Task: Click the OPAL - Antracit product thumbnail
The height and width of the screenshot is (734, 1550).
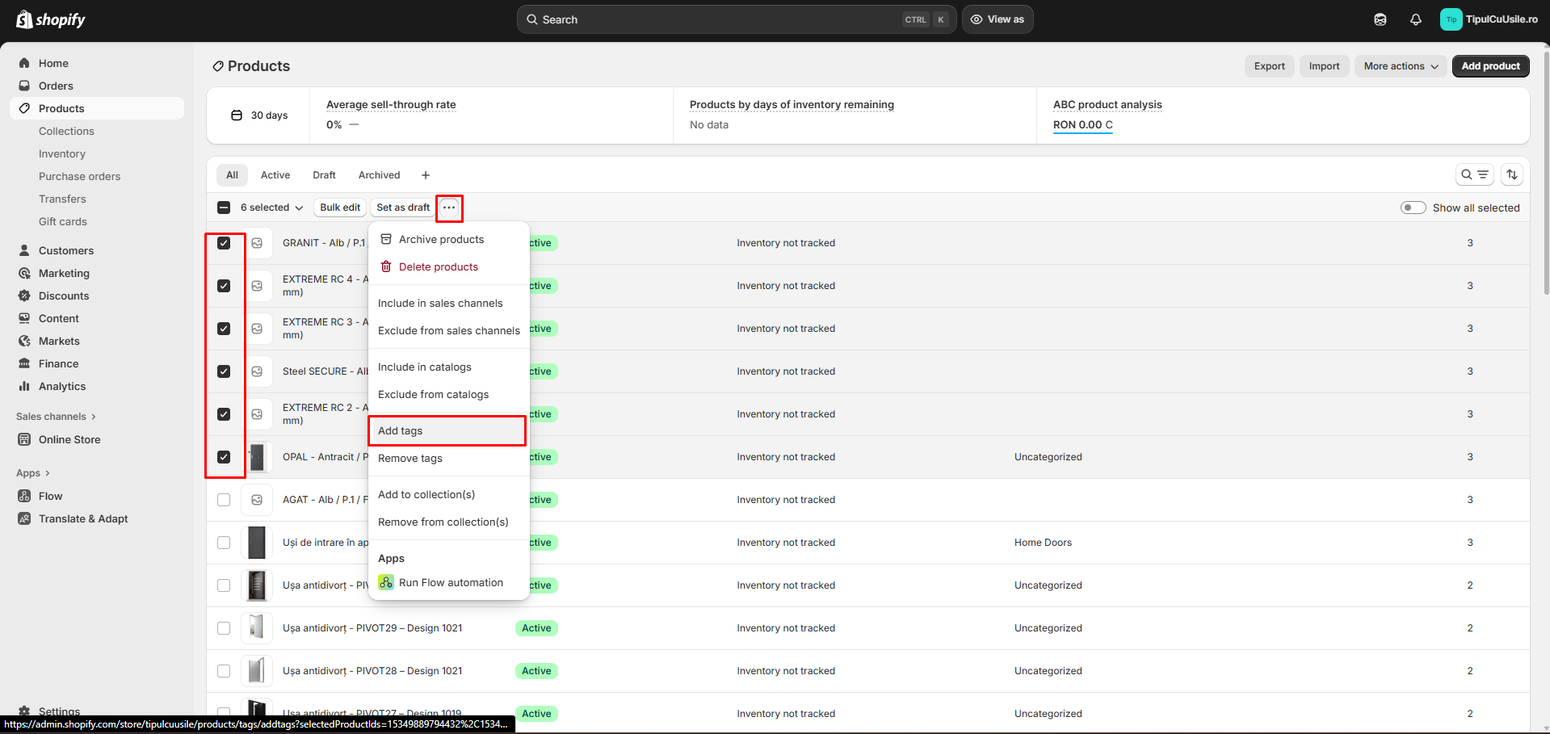Action: coord(257,457)
